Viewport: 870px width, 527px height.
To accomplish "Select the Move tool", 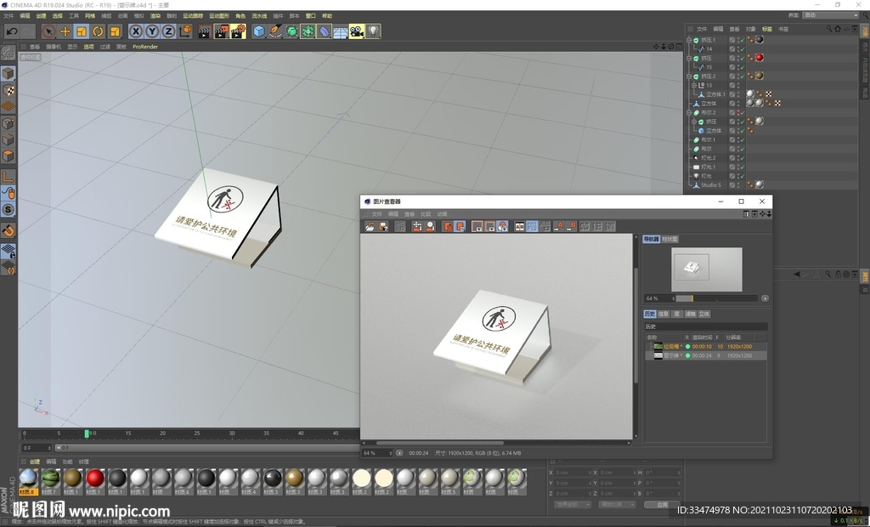I will tap(65, 31).
